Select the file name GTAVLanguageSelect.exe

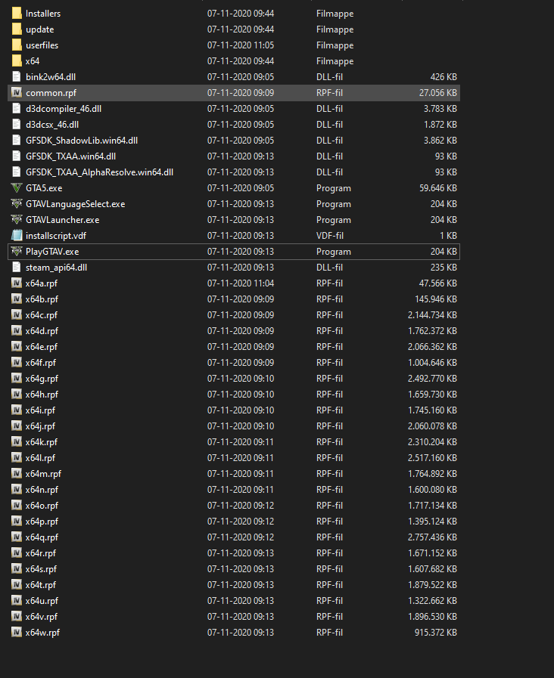click(76, 203)
